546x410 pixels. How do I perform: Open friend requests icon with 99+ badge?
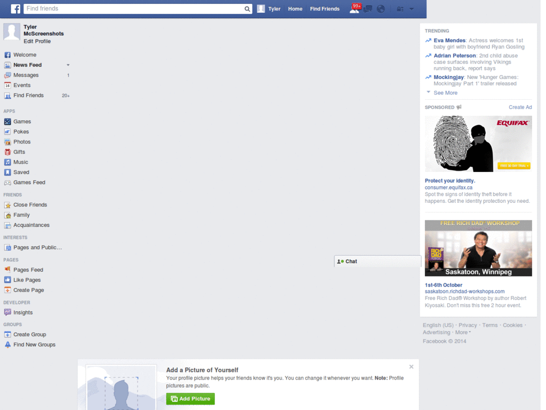click(x=355, y=9)
